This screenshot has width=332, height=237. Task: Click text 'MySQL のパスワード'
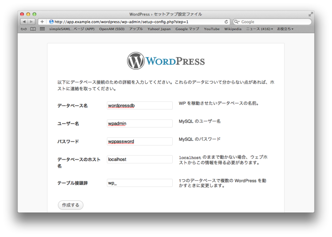pyautogui.click(x=200, y=139)
